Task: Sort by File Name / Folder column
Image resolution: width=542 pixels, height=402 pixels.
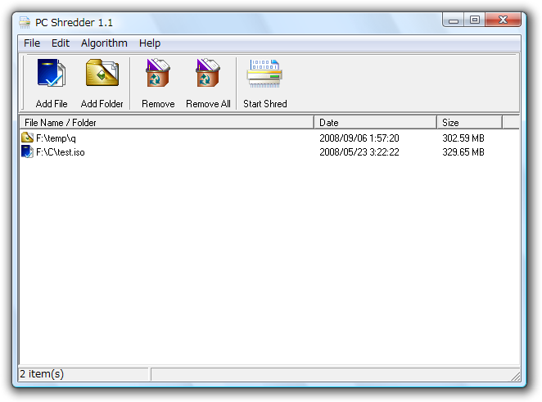Action: point(166,122)
